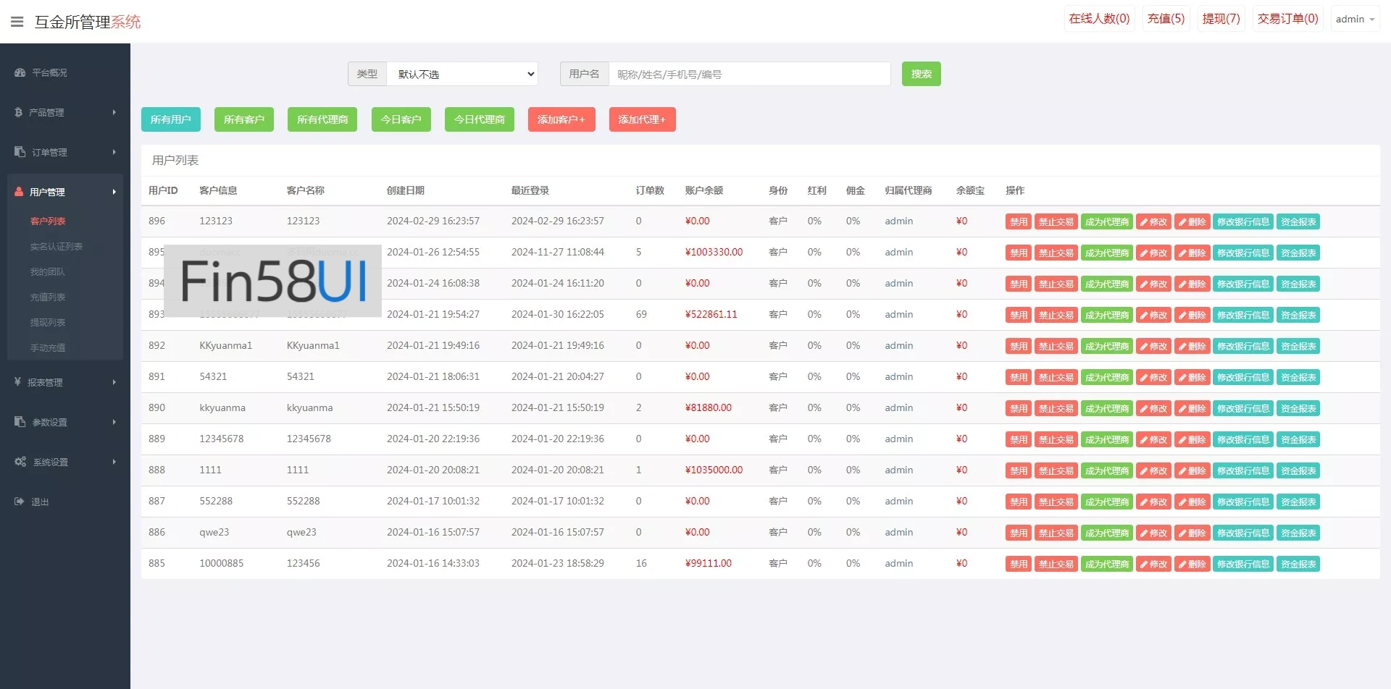This screenshot has width=1391, height=689.
Task: Click 成为代理商 for user 888
Action: click(1106, 471)
